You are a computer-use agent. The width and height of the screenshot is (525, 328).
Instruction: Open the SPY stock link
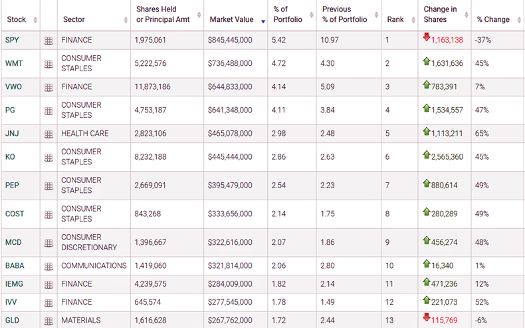[x=12, y=40]
